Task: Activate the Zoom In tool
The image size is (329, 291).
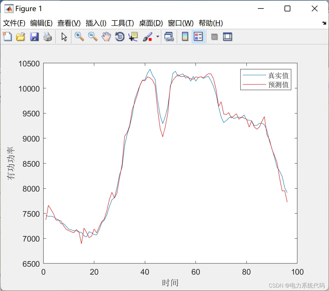Action: [x=79, y=37]
